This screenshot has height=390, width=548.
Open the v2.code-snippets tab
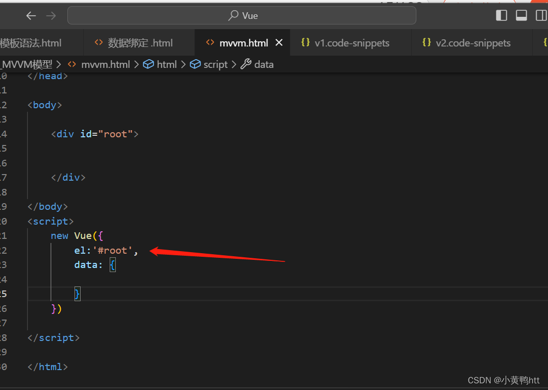point(473,43)
